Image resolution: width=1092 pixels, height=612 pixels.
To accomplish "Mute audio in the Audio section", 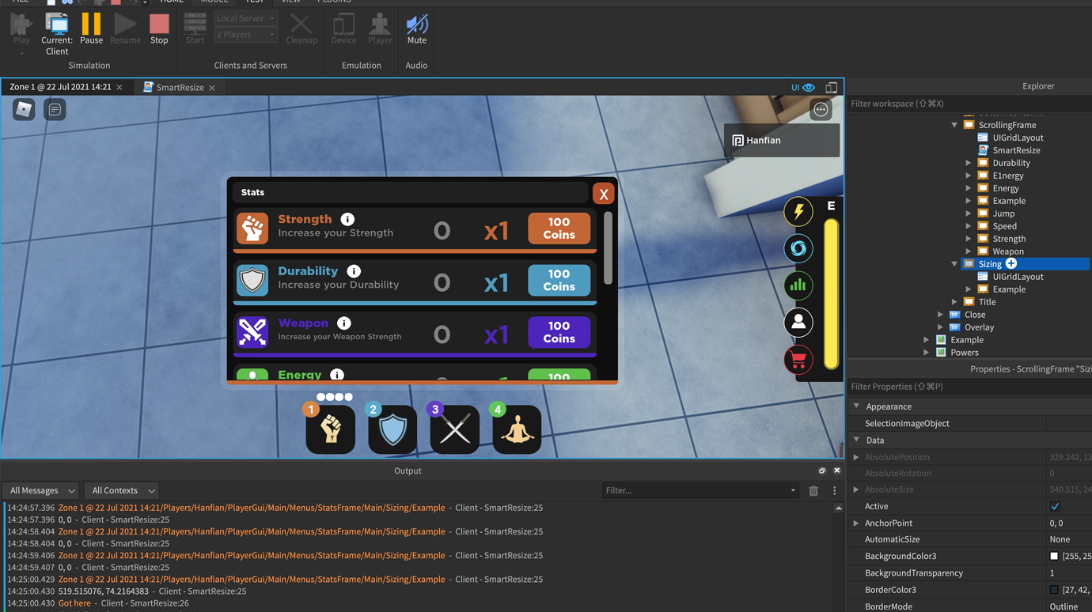I will pyautogui.click(x=416, y=29).
